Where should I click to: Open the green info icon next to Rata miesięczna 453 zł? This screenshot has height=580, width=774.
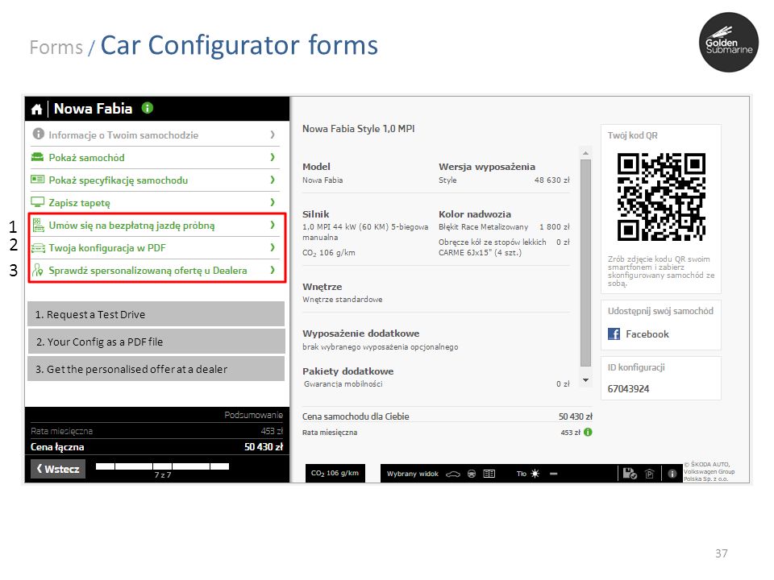click(x=588, y=432)
